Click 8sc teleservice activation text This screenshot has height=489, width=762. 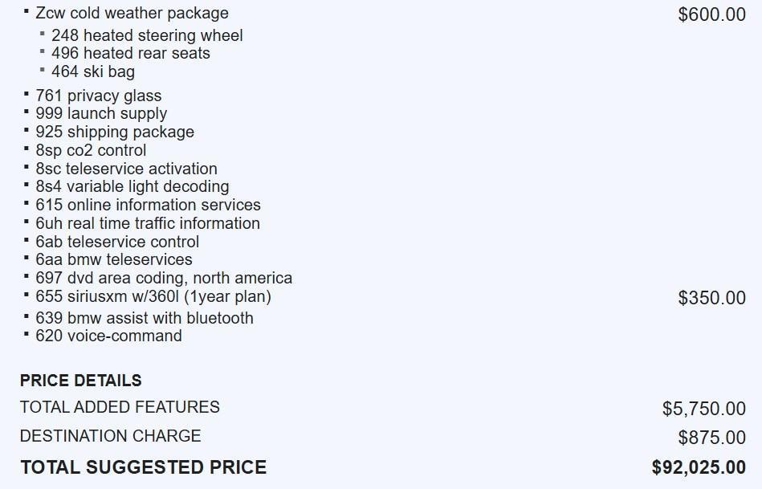click(x=126, y=169)
